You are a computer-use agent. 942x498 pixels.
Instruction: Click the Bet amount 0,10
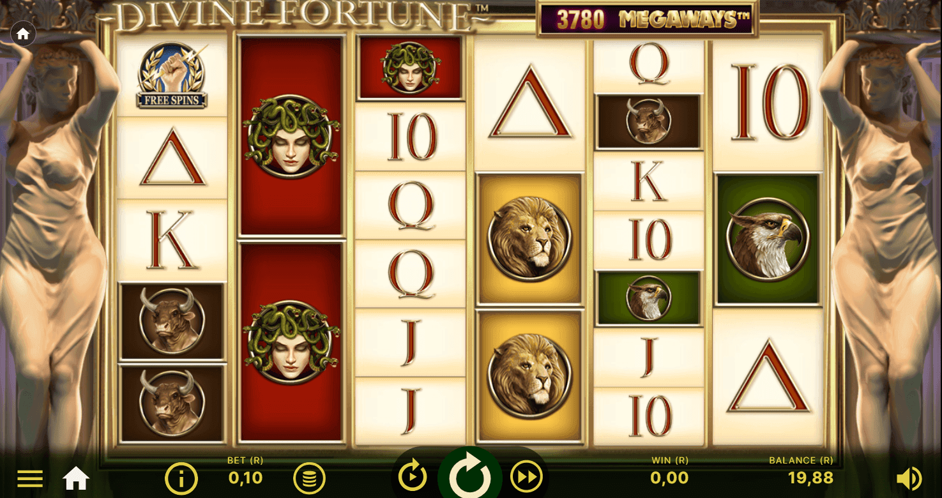coord(245,478)
